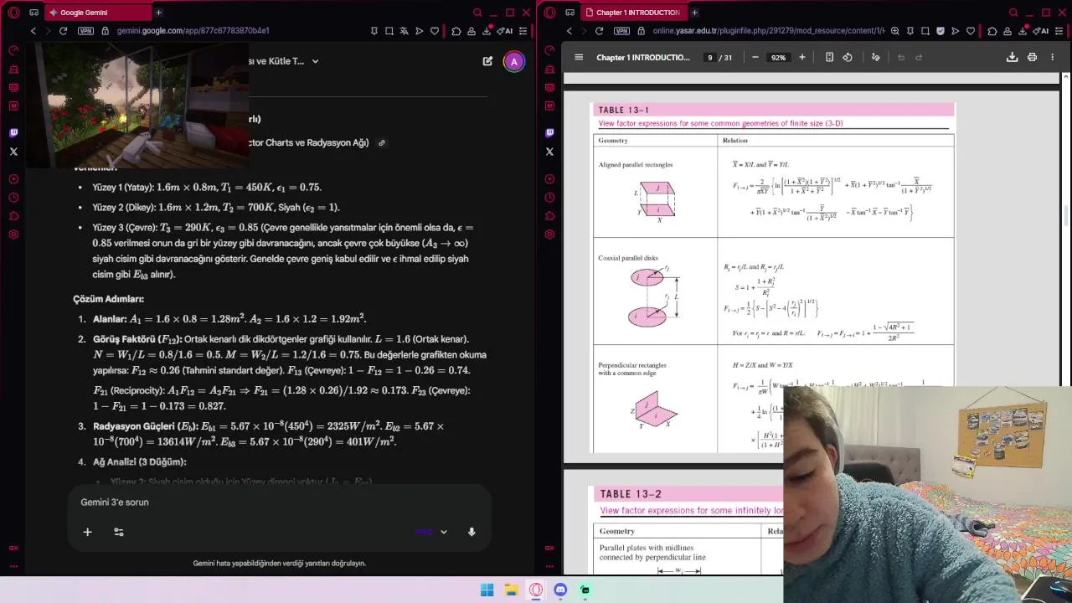Click the 92% PDF zoom field
The image size is (1072, 603).
click(779, 58)
